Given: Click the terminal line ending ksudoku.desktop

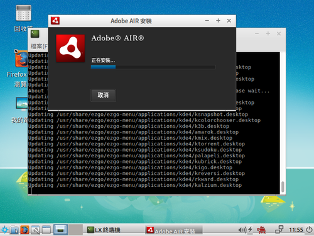Looking at the screenshot, I should click(x=135, y=150).
